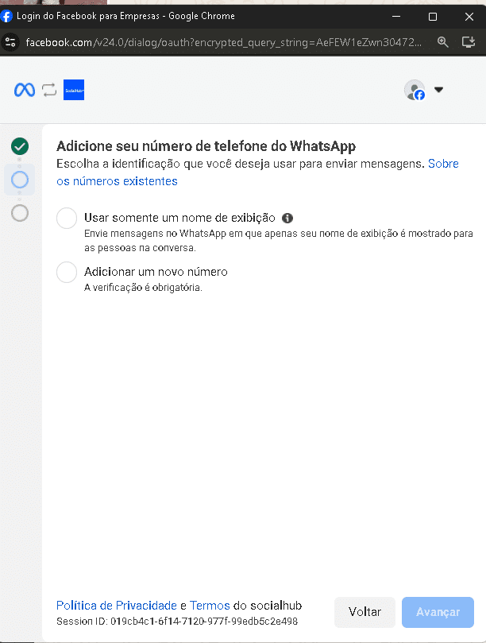The height and width of the screenshot is (643, 486).
Task: Close the Chrome login window
Action: (469, 17)
